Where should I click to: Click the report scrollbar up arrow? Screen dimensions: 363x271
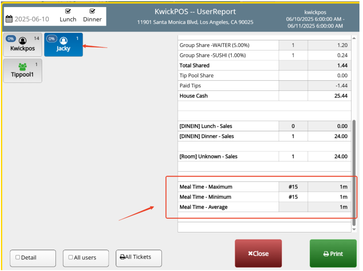click(x=354, y=38)
